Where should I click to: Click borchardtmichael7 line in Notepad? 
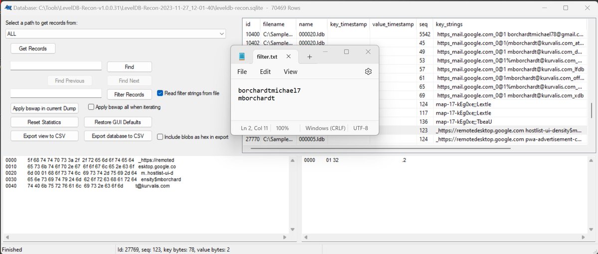tap(270, 90)
